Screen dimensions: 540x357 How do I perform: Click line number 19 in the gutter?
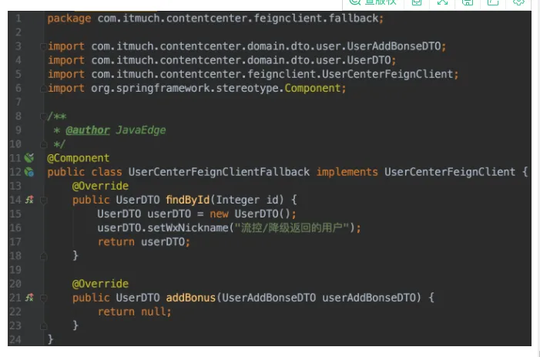click(x=15, y=270)
